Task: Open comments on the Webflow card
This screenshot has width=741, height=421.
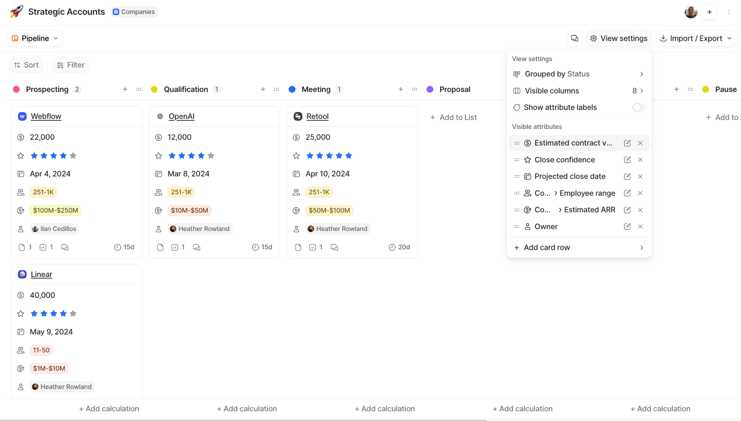Action: pyautogui.click(x=65, y=247)
